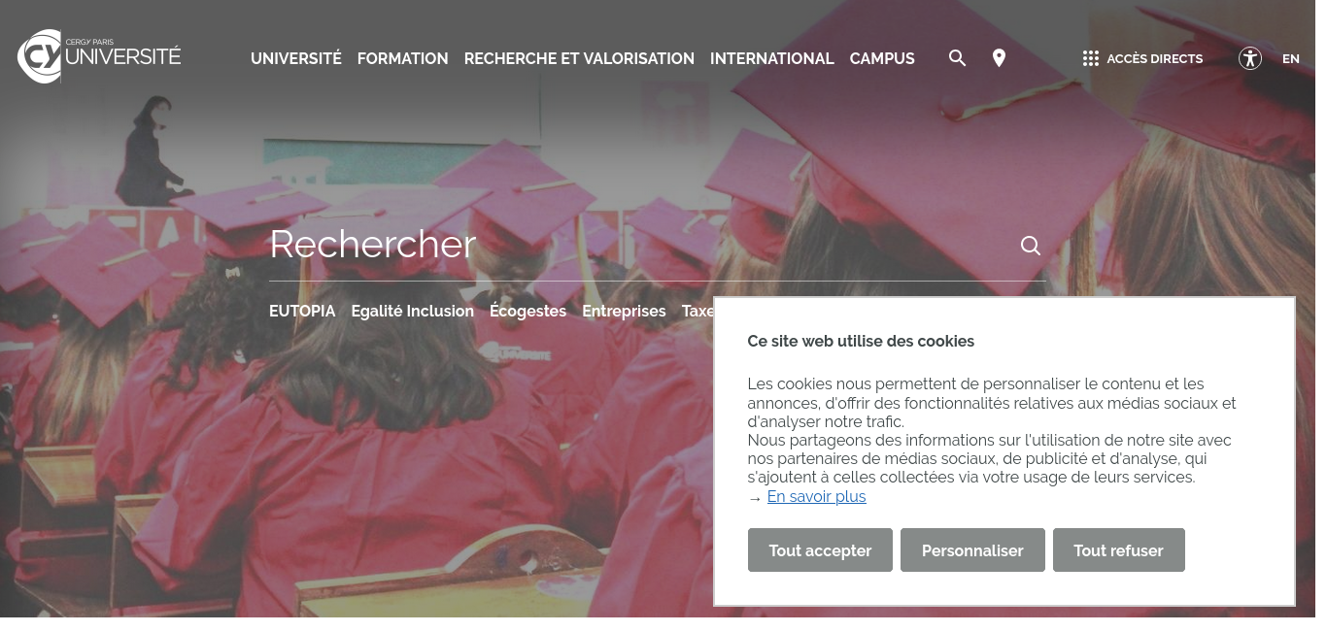Submit search with the Rechercher magnifier icon
Image resolution: width=1327 pixels, height=632 pixels.
pyautogui.click(x=1031, y=246)
